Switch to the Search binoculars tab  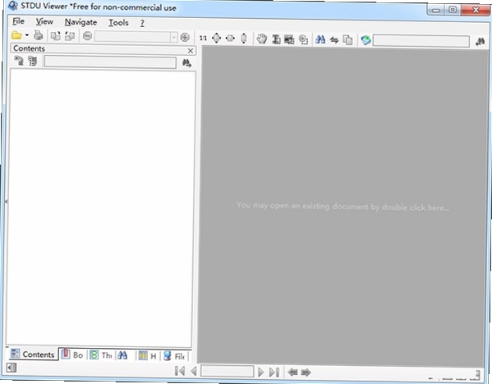[x=122, y=355]
